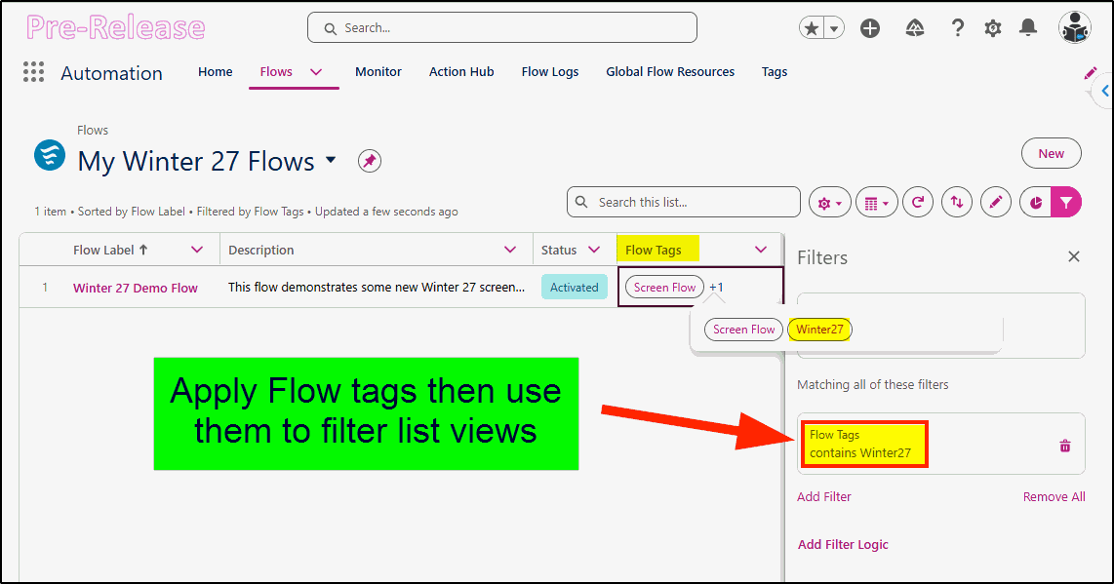Refresh the list view
This screenshot has height=584, width=1114.
pyautogui.click(x=917, y=203)
